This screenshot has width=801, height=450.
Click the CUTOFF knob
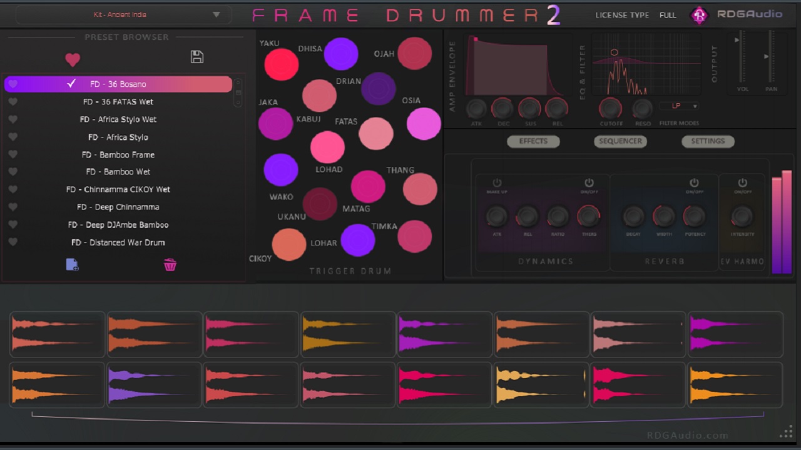click(611, 109)
